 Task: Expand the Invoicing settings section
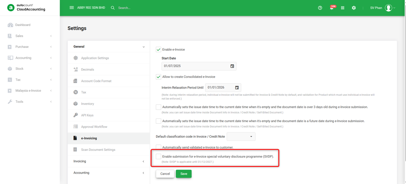(x=109, y=161)
